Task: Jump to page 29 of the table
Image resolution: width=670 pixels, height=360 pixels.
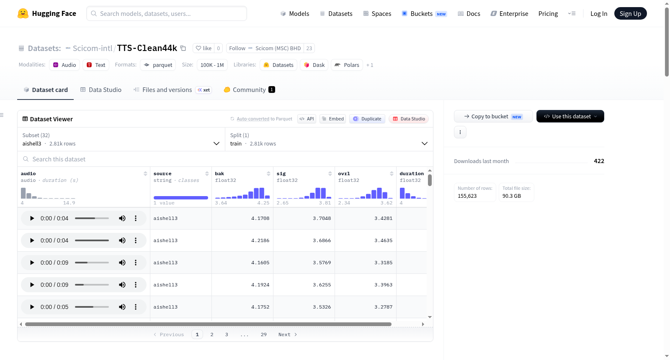Action: pyautogui.click(x=264, y=334)
